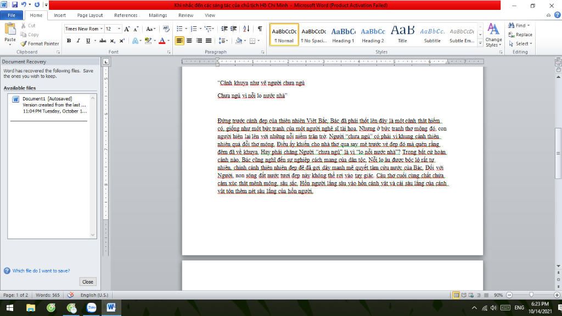The image size is (562, 316).
Task: Switch to Full Screen Reading view
Action: [x=464, y=295]
